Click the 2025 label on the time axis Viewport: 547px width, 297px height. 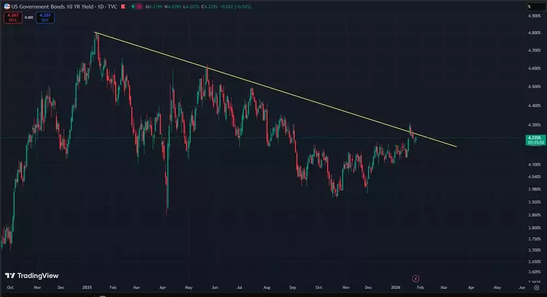coord(87,288)
